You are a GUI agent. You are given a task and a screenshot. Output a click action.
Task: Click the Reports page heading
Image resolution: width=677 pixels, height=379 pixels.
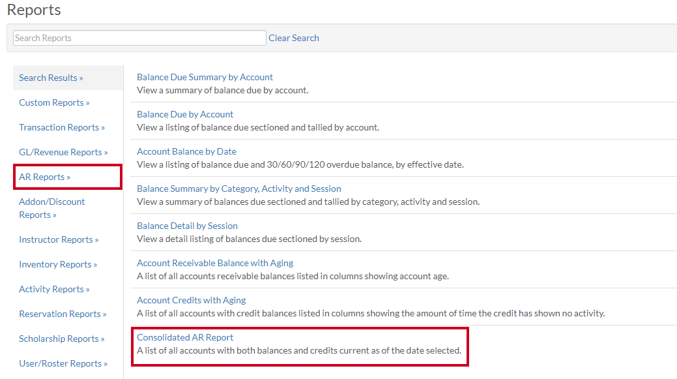(x=34, y=10)
